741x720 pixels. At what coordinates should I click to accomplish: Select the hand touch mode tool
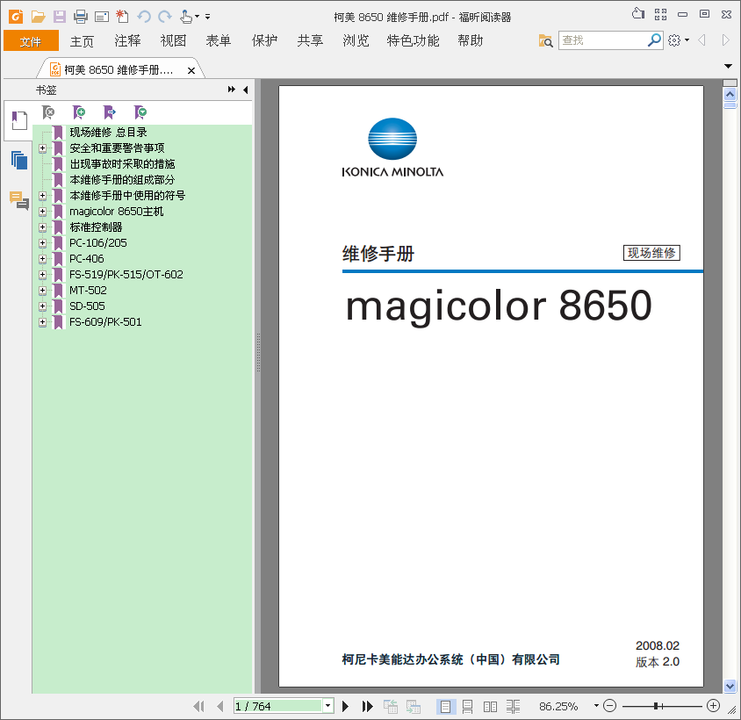click(186, 17)
